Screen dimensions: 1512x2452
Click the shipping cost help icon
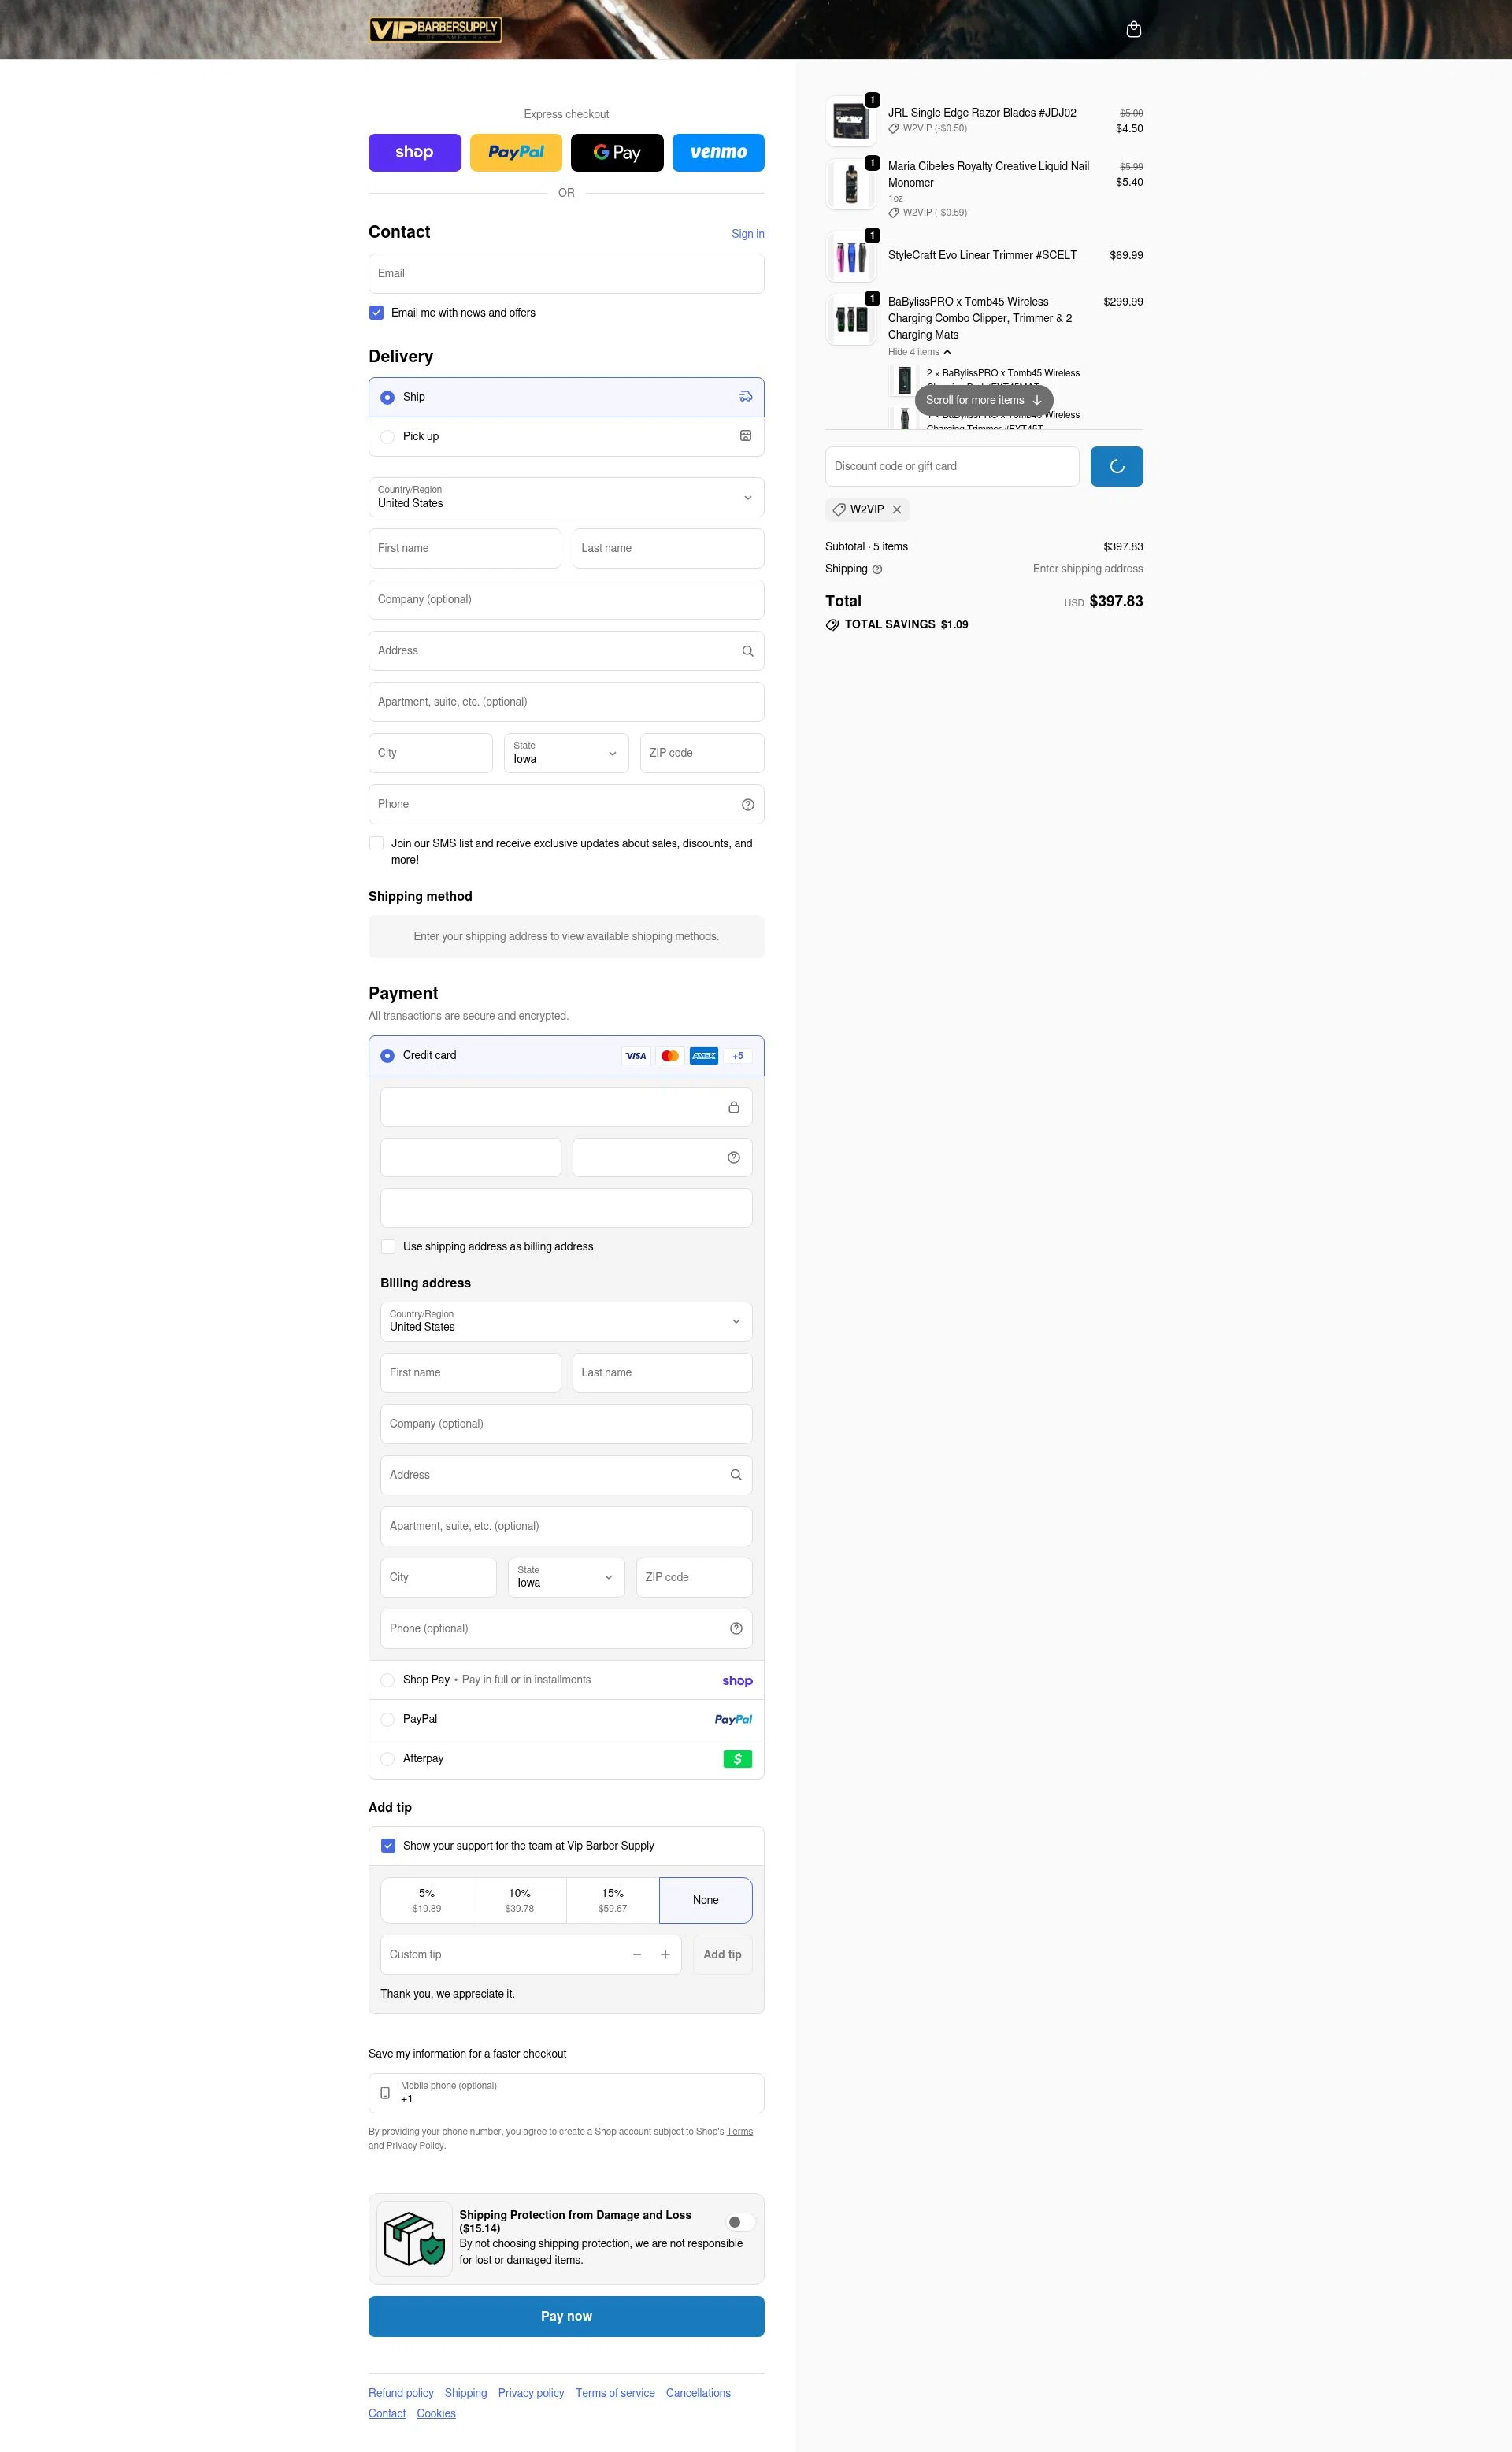[877, 568]
